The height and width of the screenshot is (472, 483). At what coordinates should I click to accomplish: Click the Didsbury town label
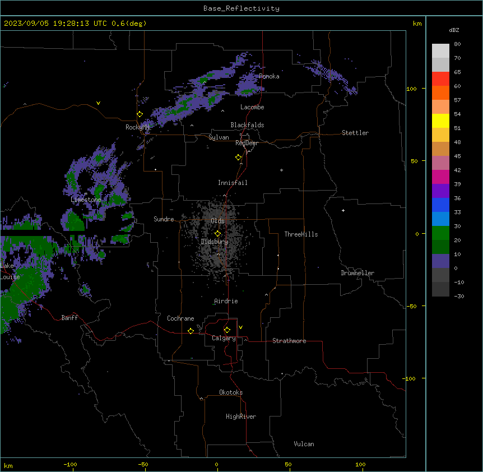pyautogui.click(x=214, y=242)
